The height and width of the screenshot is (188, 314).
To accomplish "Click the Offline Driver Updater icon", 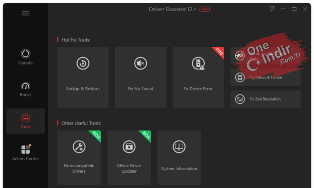I will pos(129,146).
